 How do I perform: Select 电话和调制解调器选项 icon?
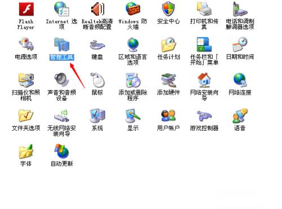coord(240,9)
